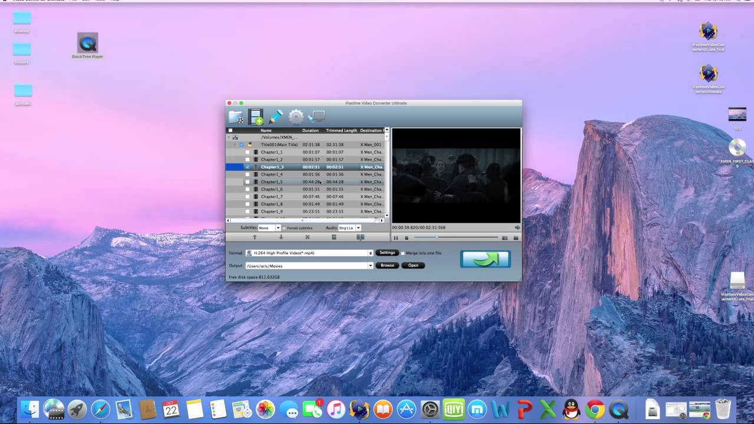Click the trash clear list icon
This screenshot has width=754, height=424.
pos(334,237)
